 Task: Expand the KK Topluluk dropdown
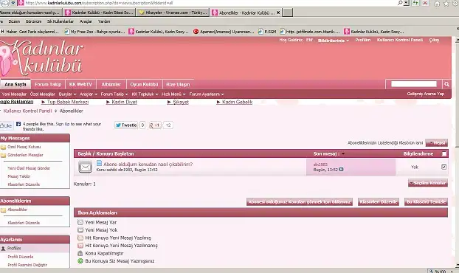tap(145, 94)
